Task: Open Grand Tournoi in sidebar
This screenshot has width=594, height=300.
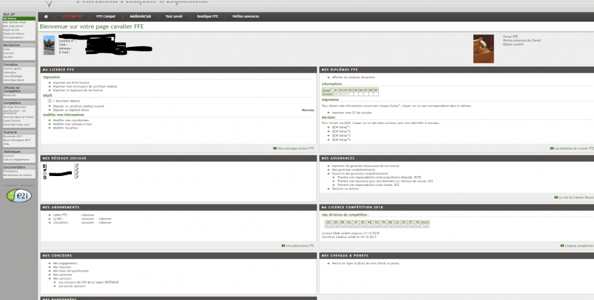Action: click(x=12, y=121)
